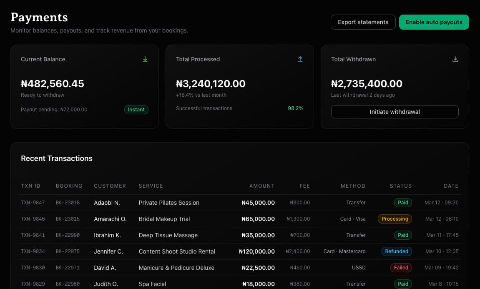Click the TXN ID column header
480x289 pixels.
(30, 186)
